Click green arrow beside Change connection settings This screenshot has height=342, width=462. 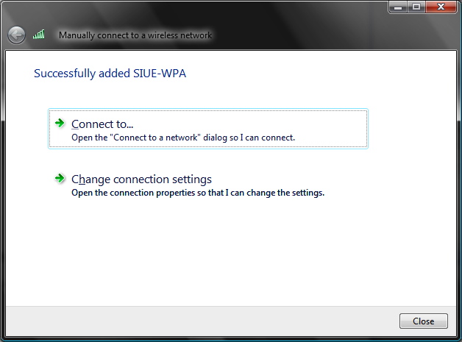(x=60, y=178)
